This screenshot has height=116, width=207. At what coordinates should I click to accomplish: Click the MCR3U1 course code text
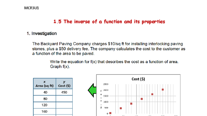(32, 8)
